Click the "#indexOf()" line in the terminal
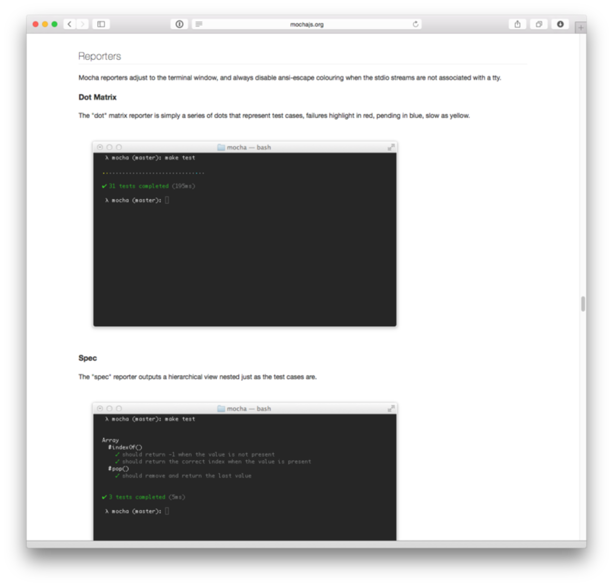This screenshot has height=586, width=613. click(125, 447)
